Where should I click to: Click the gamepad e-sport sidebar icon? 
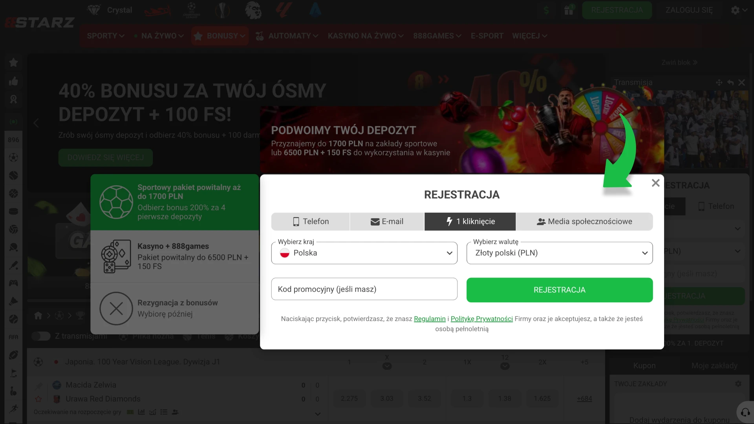13,283
